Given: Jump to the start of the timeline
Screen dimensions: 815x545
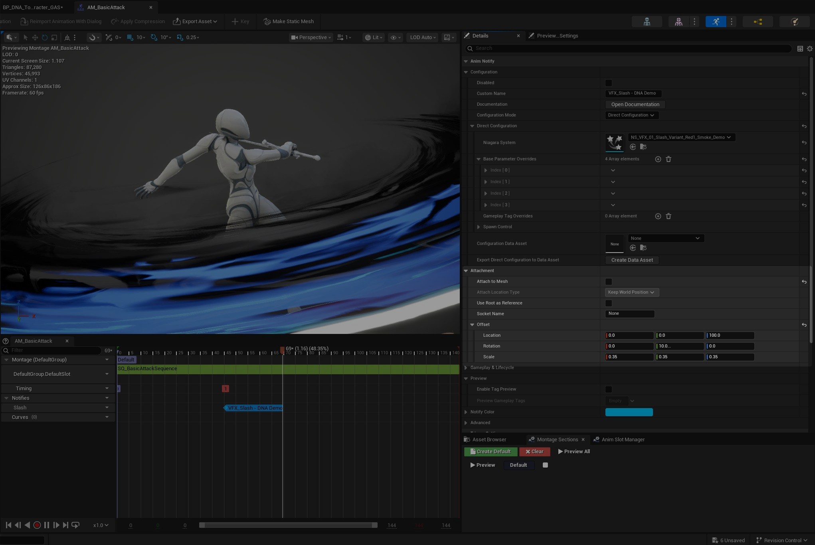Looking at the screenshot, I should click(x=8, y=525).
